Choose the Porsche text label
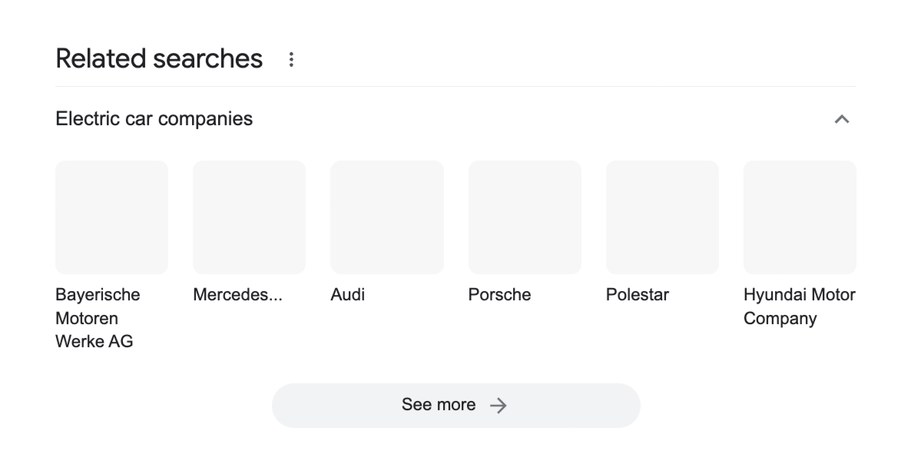 [x=499, y=295]
